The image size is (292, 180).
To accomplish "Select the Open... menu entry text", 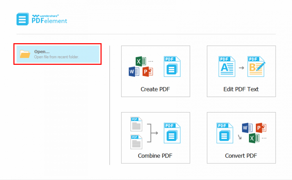I will [42, 52].
